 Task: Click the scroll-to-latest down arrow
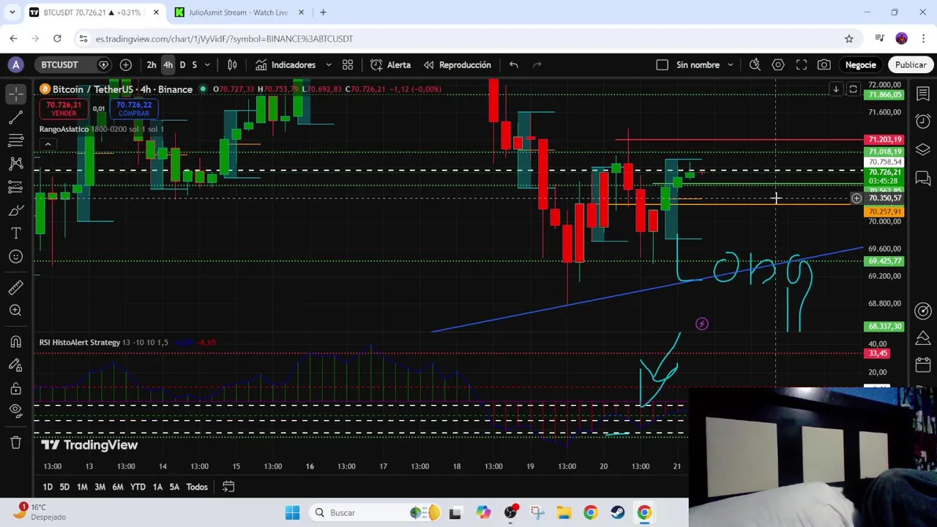[x=835, y=89]
